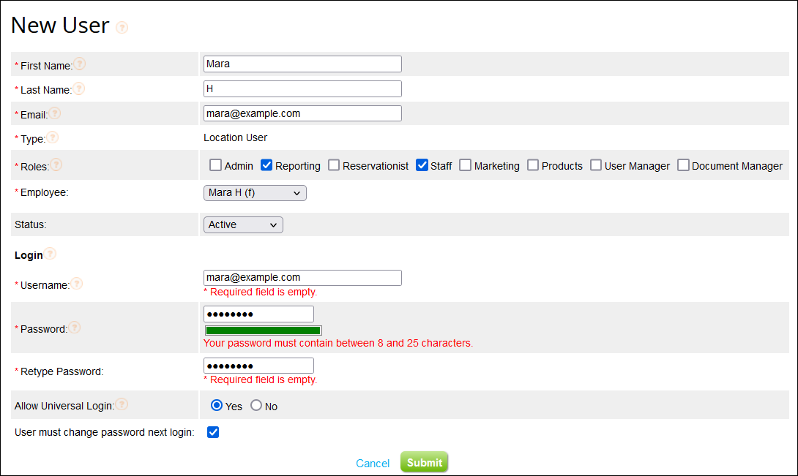Click the Last Name help icon
The image size is (798, 476).
79,89
